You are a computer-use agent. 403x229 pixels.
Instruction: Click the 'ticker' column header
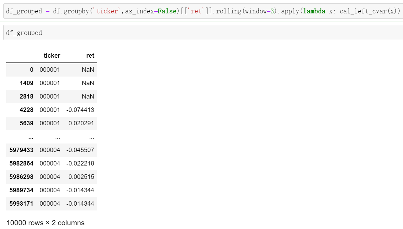[x=52, y=56]
